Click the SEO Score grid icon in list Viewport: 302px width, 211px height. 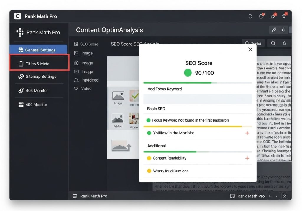76,44
